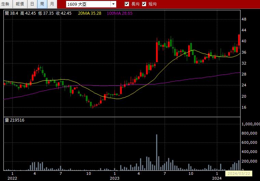Click the 收 42.45 closing price readout
The width and height of the screenshot is (260, 181).
(x=64, y=13)
